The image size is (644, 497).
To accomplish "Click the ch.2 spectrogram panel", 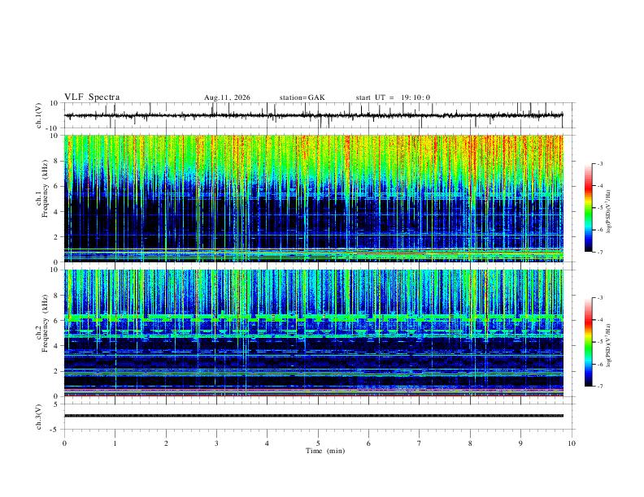I will pyautogui.click(x=313, y=333).
